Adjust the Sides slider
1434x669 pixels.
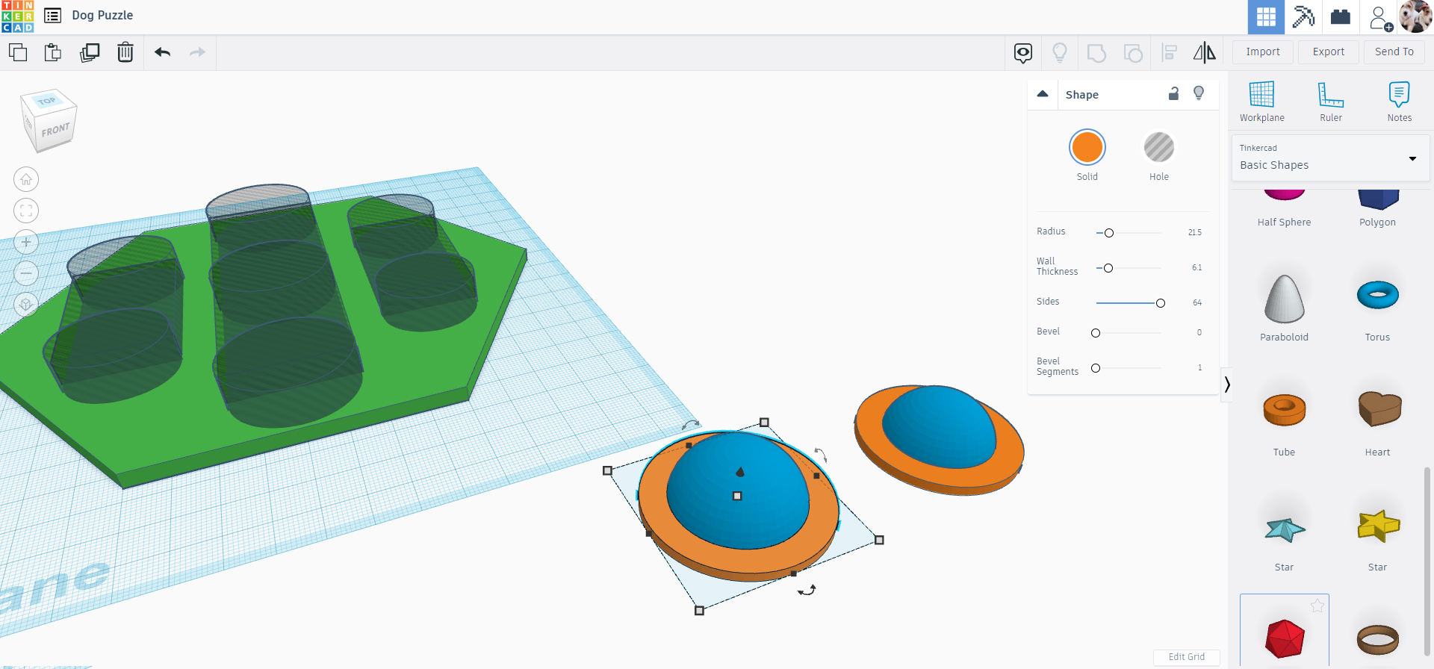(x=1161, y=303)
